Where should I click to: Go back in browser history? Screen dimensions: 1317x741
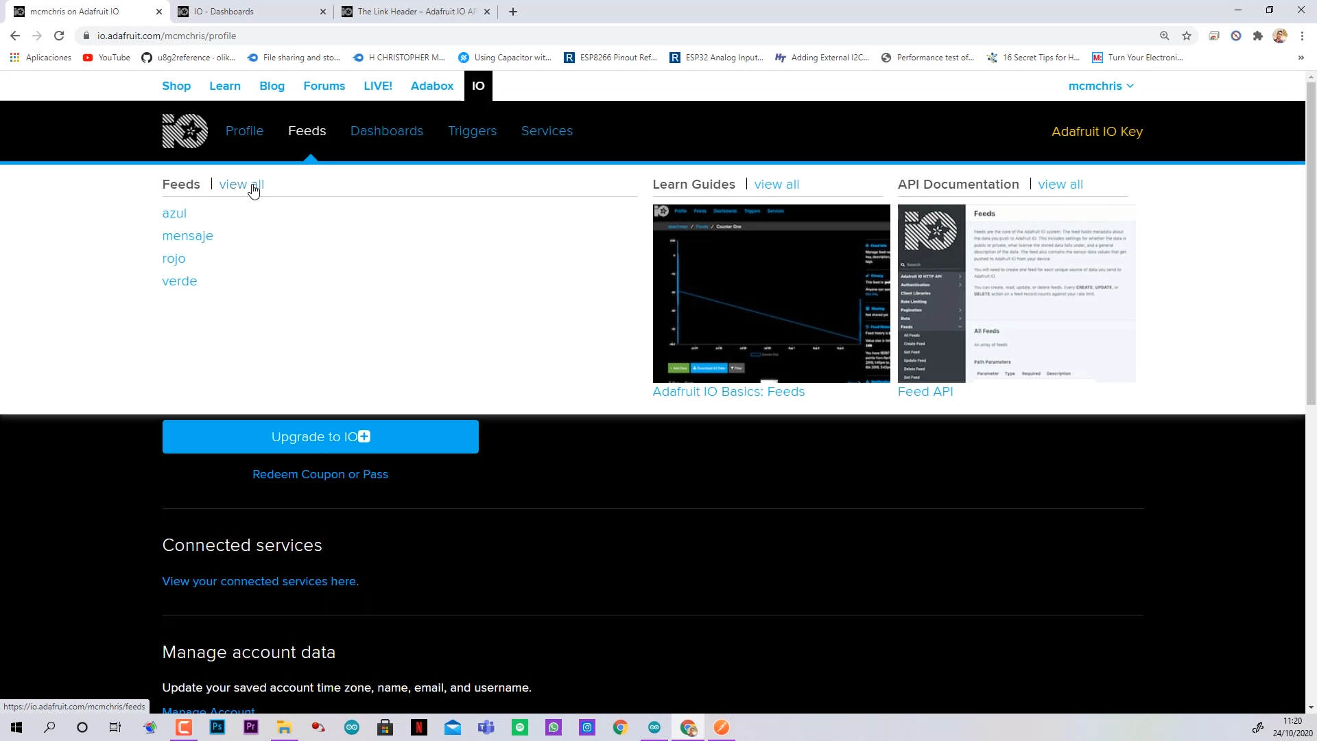pyautogui.click(x=15, y=36)
